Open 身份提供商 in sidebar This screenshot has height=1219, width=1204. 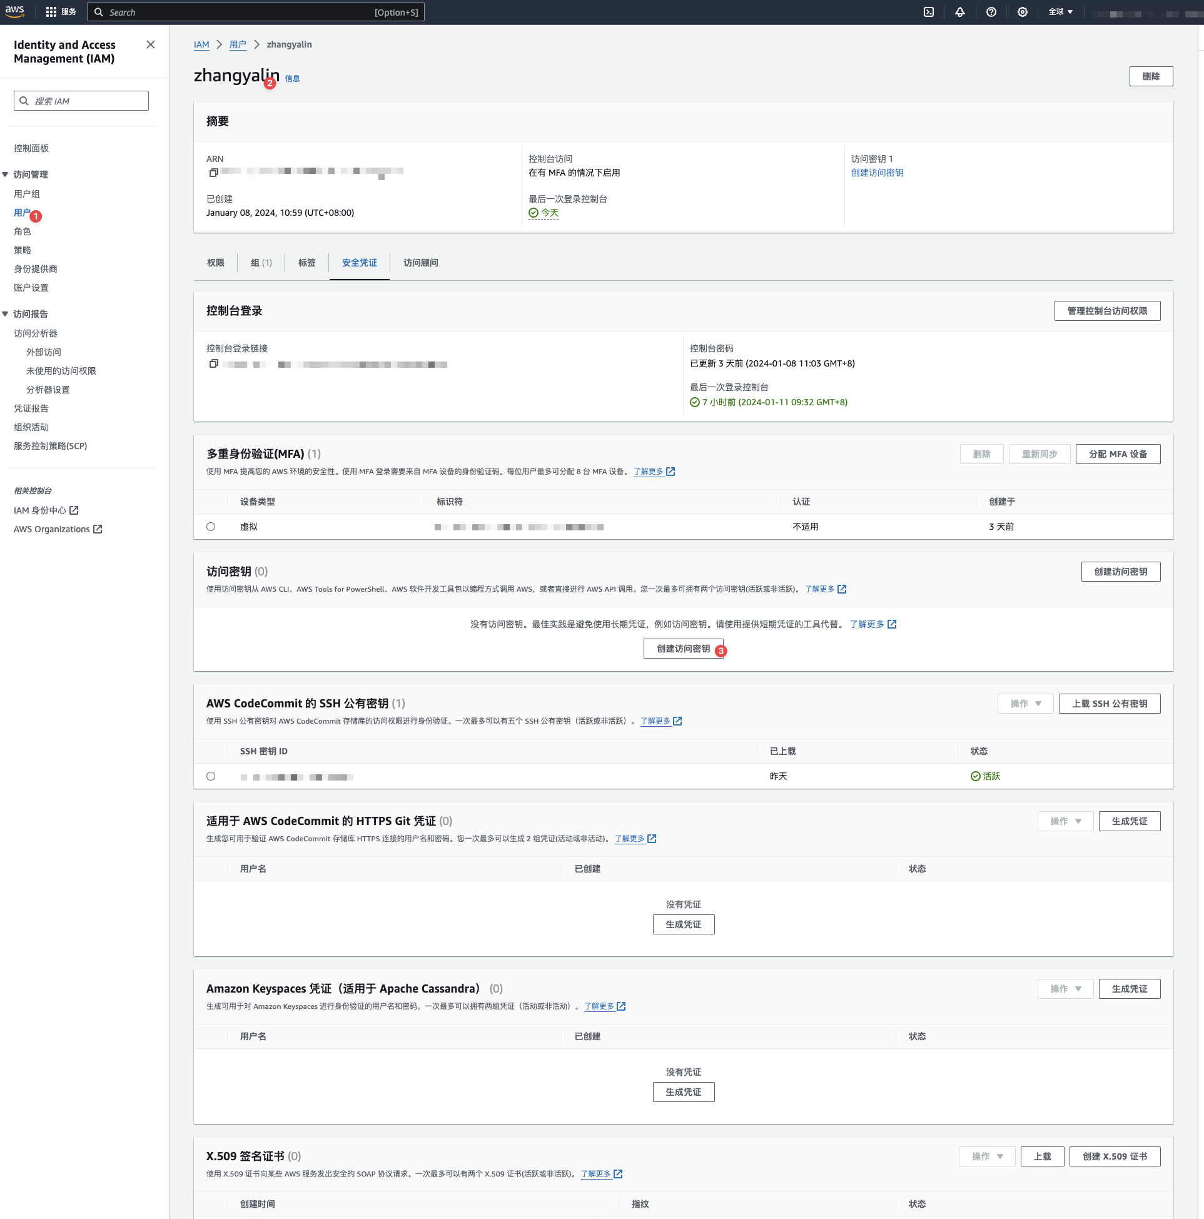point(36,269)
